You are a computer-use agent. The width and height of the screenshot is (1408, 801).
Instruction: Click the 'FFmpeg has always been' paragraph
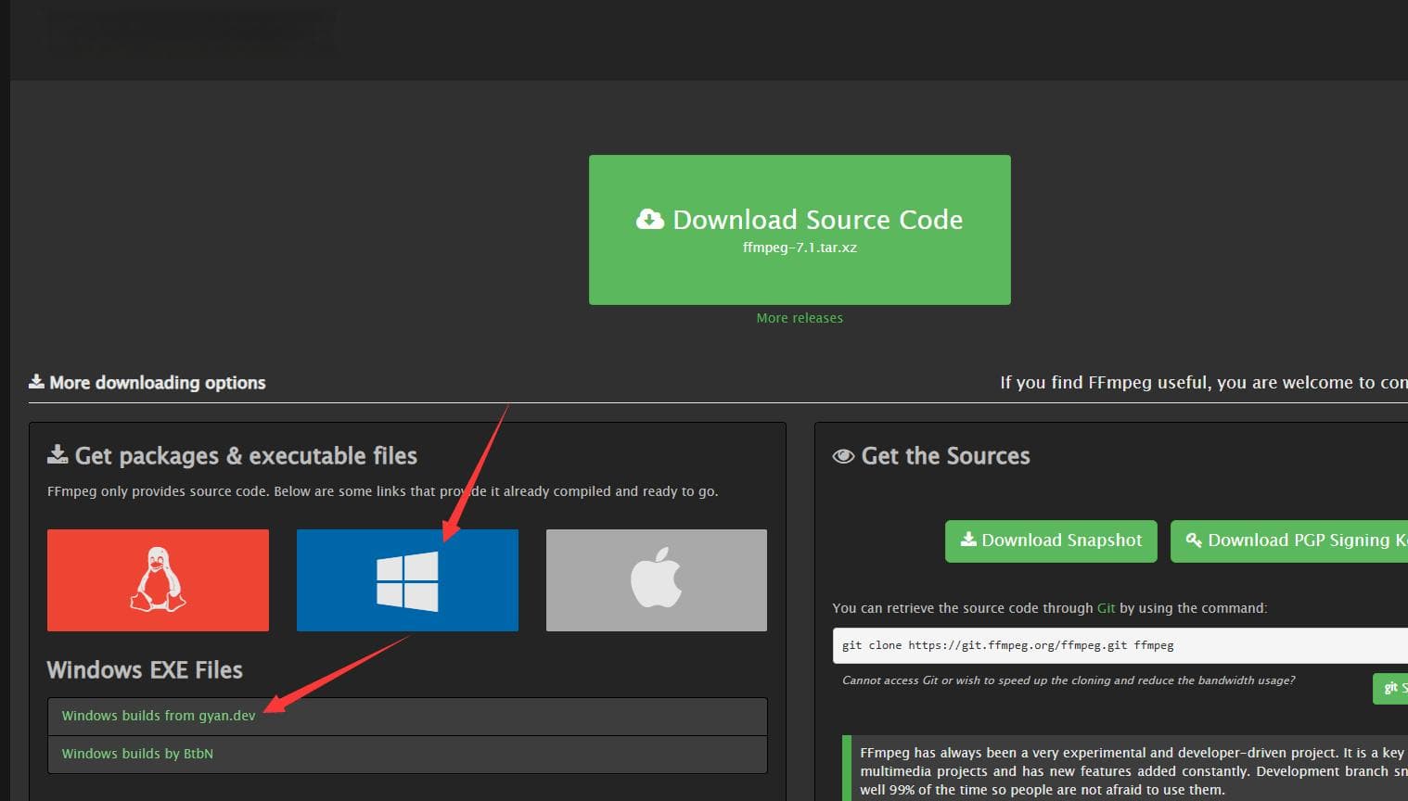click(x=1133, y=771)
